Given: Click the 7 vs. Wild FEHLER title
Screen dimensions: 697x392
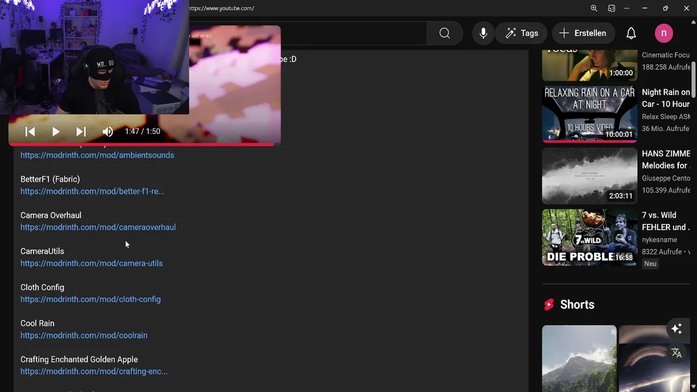Looking at the screenshot, I should [x=666, y=221].
